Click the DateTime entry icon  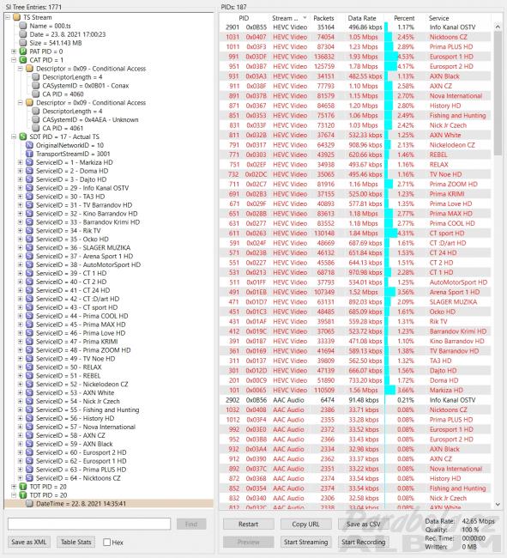tap(29, 504)
